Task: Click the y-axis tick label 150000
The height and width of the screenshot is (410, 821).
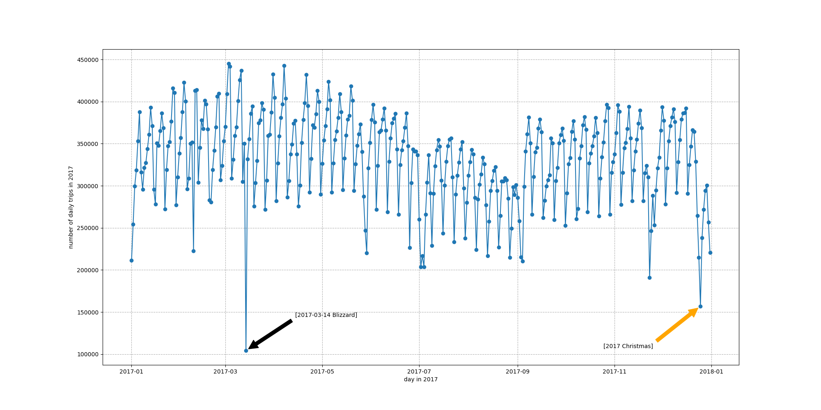Action: [x=88, y=312]
